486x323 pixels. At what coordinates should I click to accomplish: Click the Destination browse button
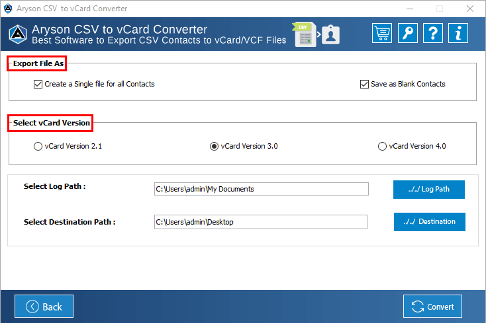pos(430,222)
